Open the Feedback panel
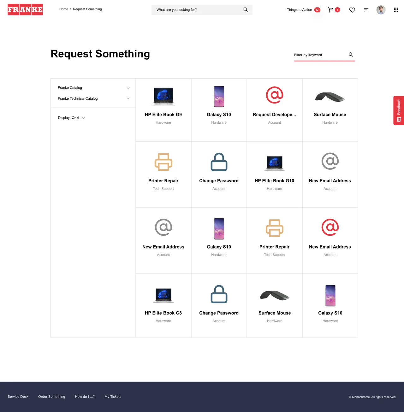This screenshot has height=412, width=404. (x=398, y=110)
